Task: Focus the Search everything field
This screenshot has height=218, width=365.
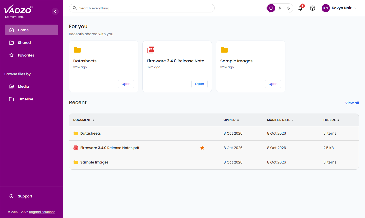Action: [x=142, y=8]
